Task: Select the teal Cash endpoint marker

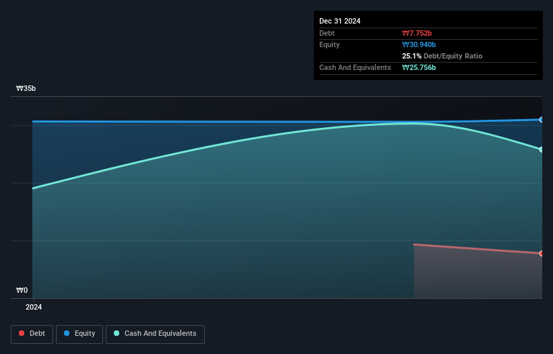Action: click(542, 149)
